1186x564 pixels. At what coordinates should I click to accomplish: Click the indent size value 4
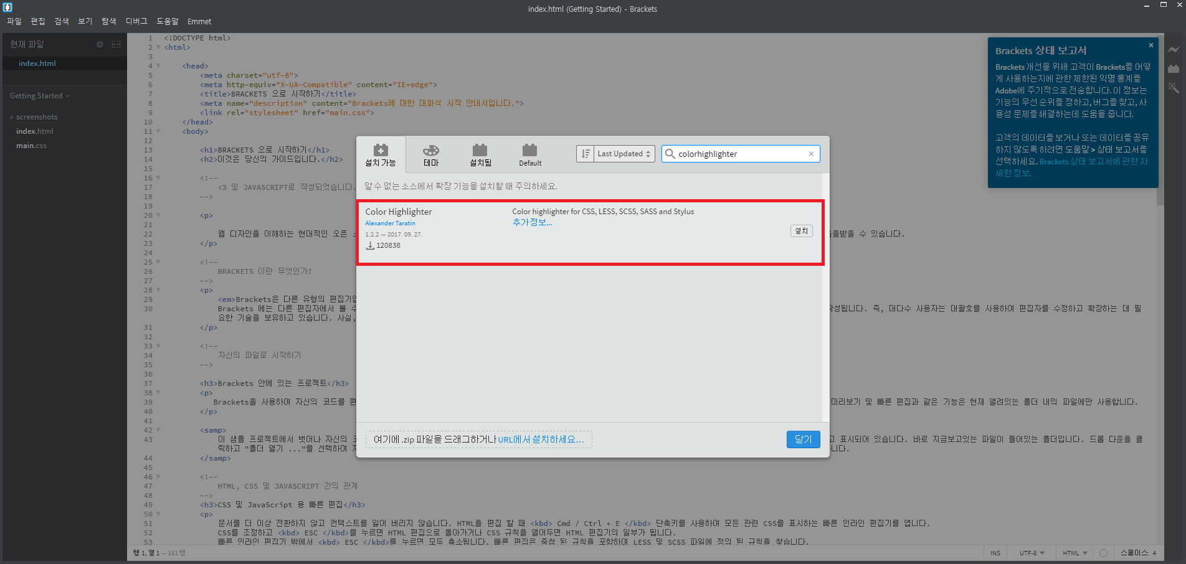(1154, 553)
